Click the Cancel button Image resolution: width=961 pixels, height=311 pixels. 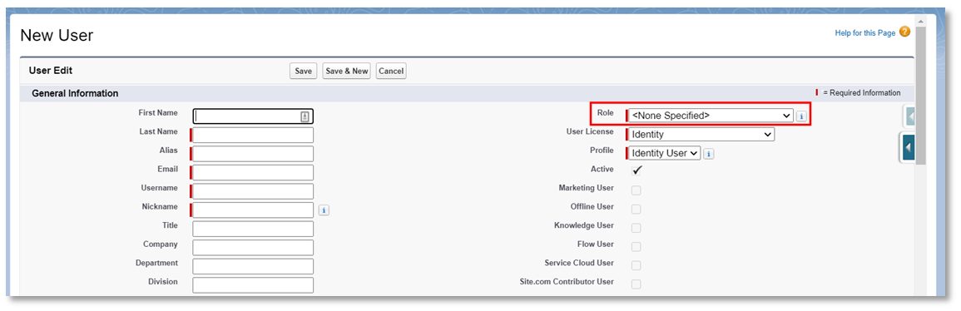391,71
